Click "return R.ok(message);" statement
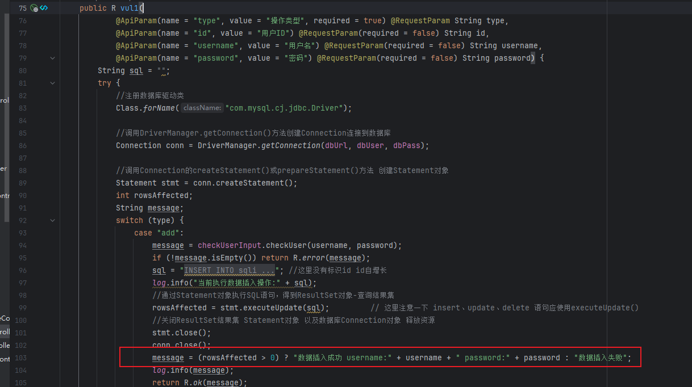The image size is (692, 387). tap(200, 382)
